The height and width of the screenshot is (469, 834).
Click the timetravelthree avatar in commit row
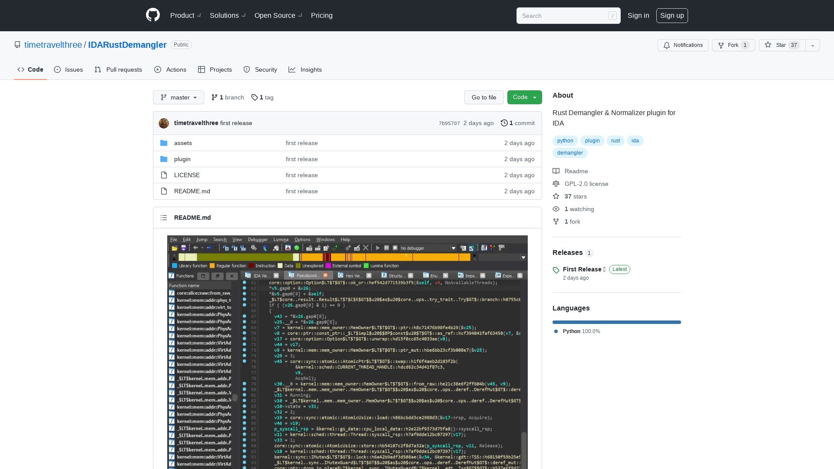pos(164,123)
